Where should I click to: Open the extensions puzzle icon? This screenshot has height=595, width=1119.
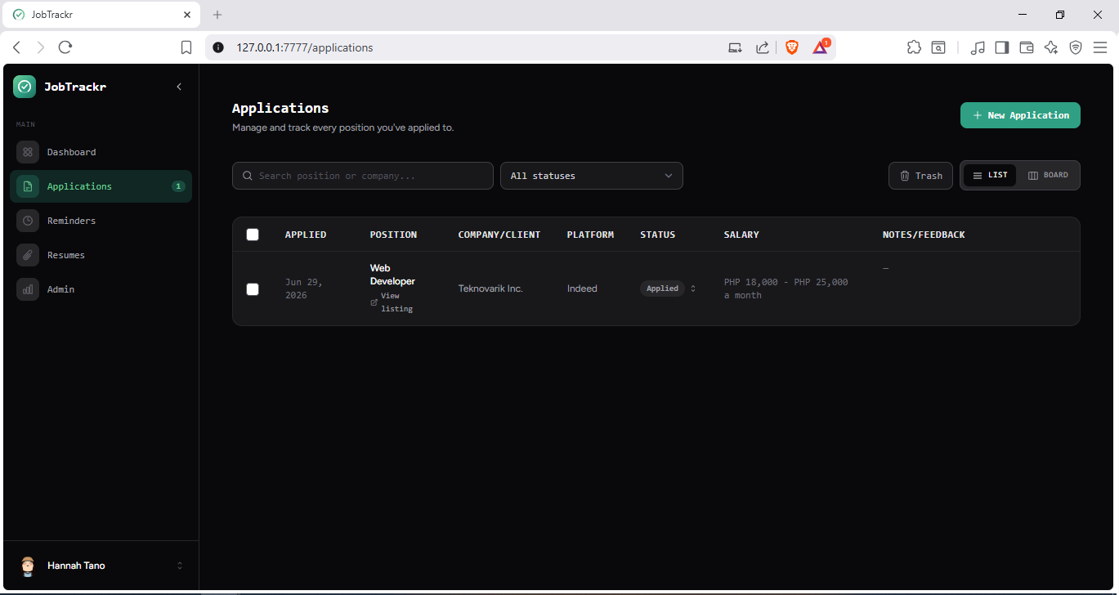914,47
